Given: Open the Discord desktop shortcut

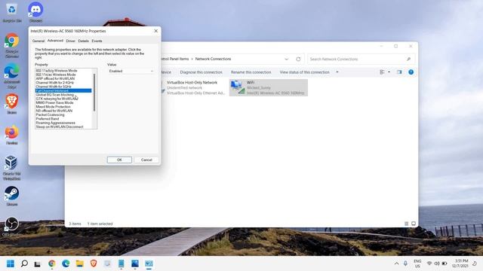Looking at the screenshot, I should [x=35, y=13].
